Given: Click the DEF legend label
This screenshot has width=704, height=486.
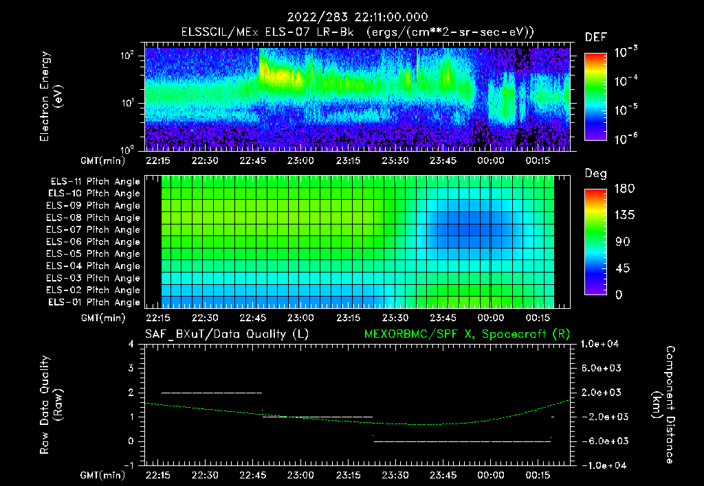Looking at the screenshot, I should pyautogui.click(x=596, y=37).
